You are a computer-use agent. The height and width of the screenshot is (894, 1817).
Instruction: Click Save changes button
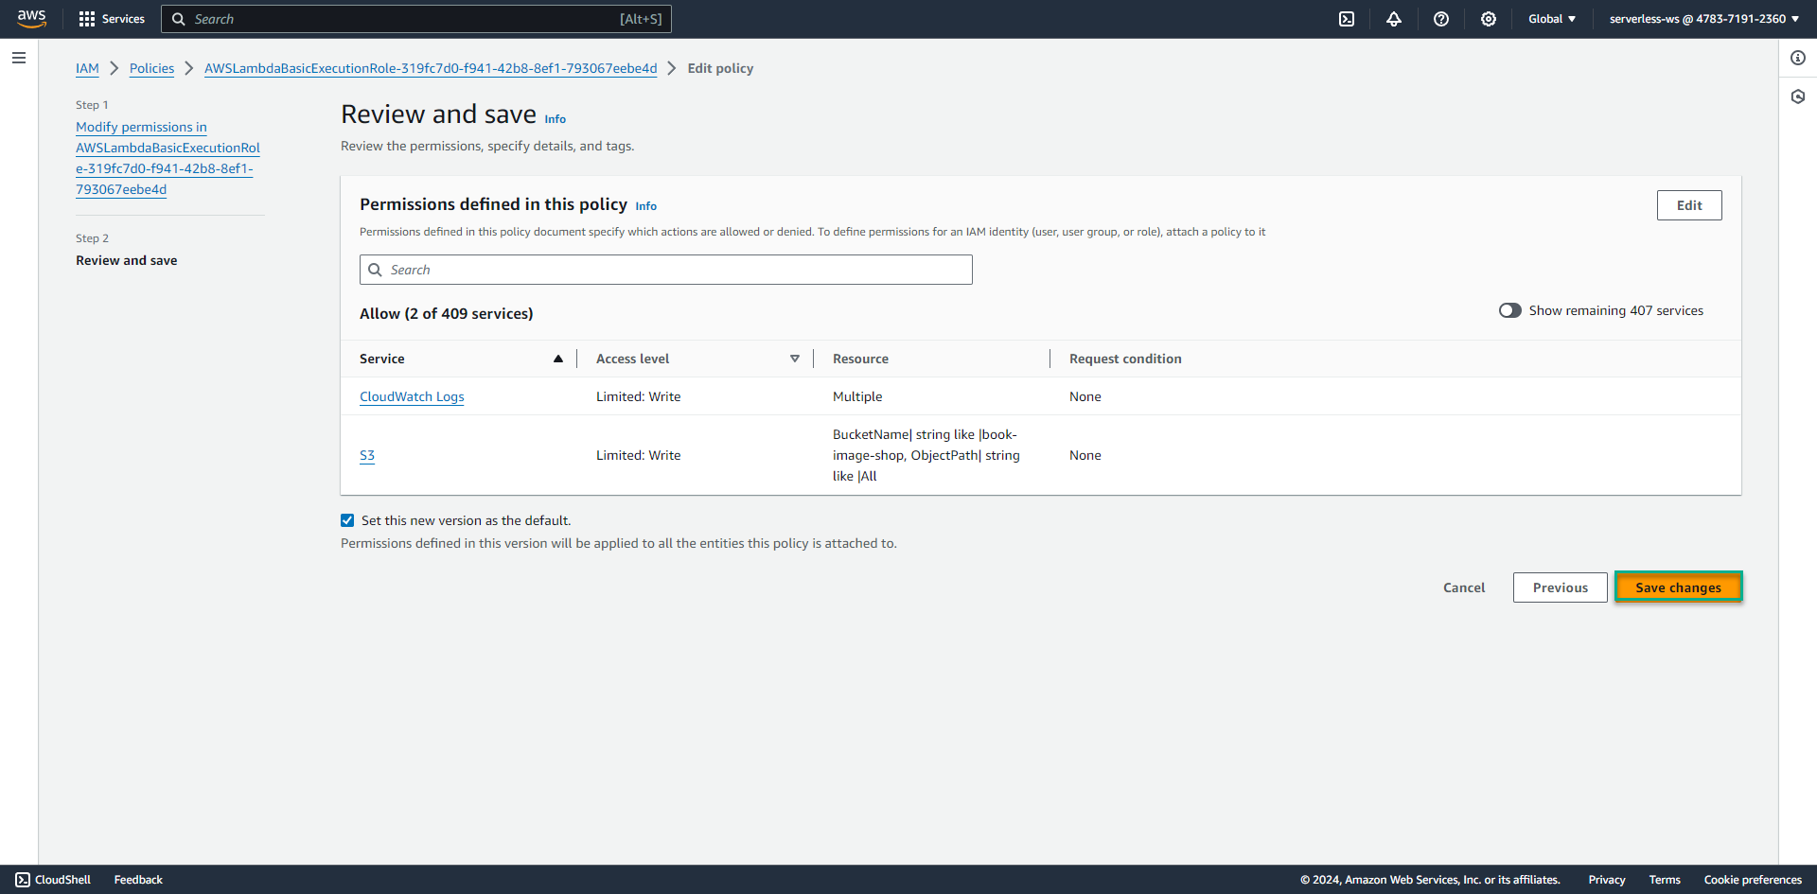click(x=1678, y=587)
